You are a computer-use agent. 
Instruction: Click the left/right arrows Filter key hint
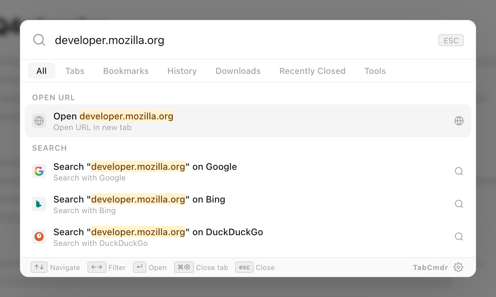click(97, 267)
